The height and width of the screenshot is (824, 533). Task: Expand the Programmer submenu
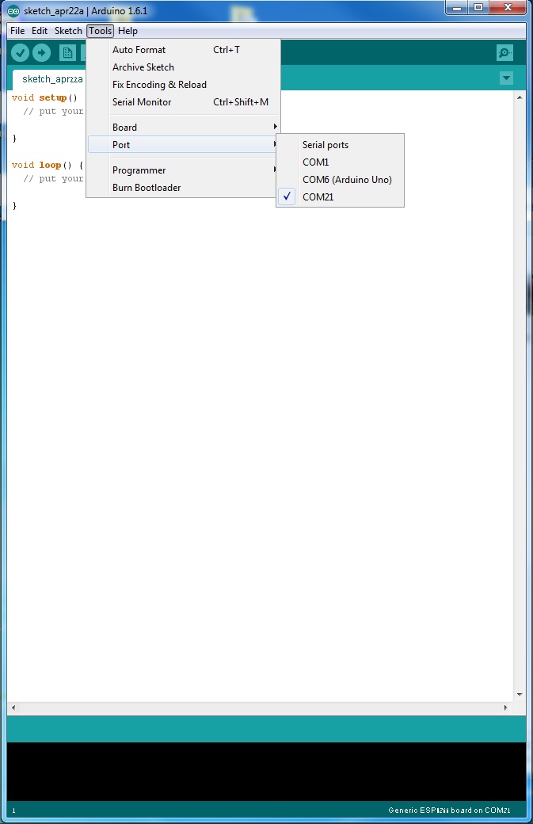point(183,170)
